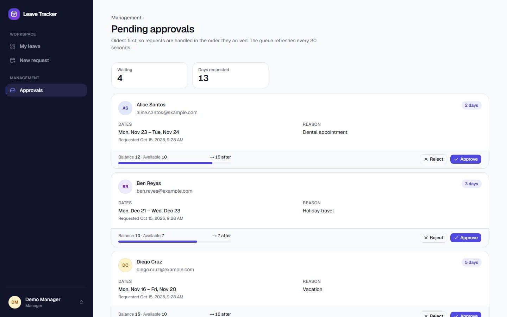Expand the Demo Manager account switcher chevron
507x317 pixels.
point(81,302)
